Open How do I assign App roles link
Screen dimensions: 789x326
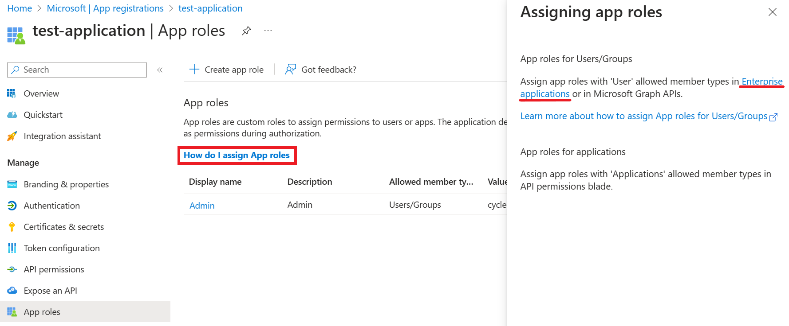237,155
